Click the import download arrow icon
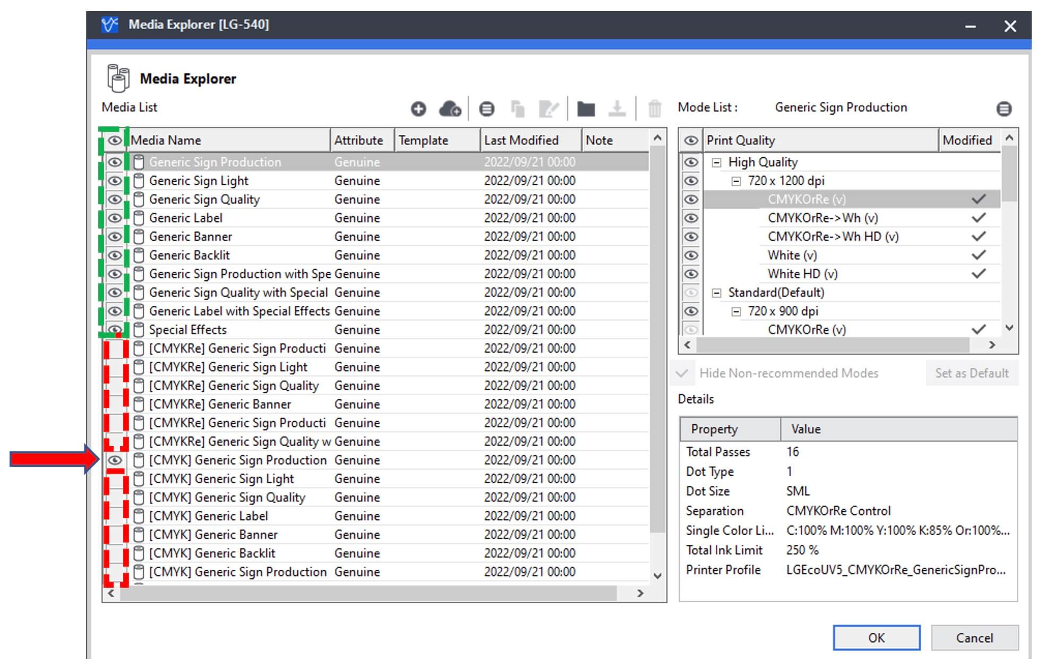This screenshot has height=668, width=1046. (616, 109)
